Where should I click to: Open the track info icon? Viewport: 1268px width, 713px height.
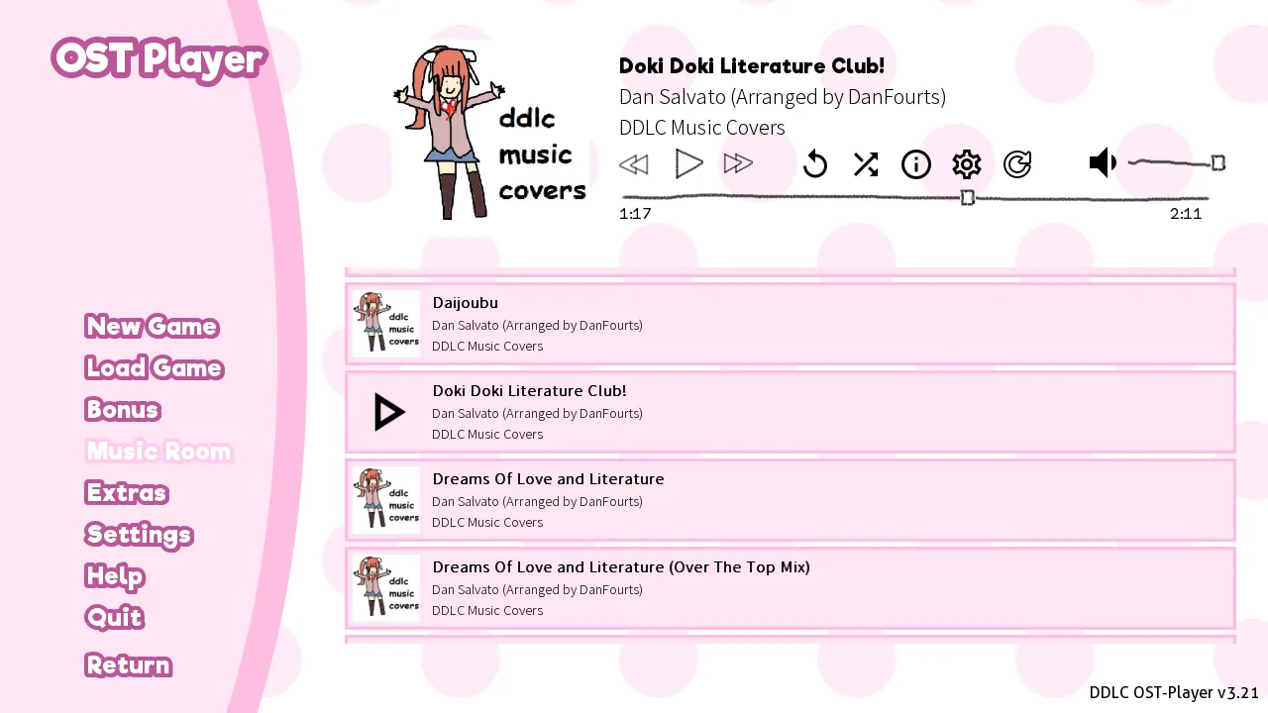[916, 164]
